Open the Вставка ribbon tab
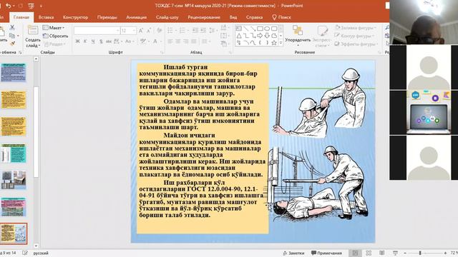The height and width of the screenshot is (257, 458). pos(46,17)
